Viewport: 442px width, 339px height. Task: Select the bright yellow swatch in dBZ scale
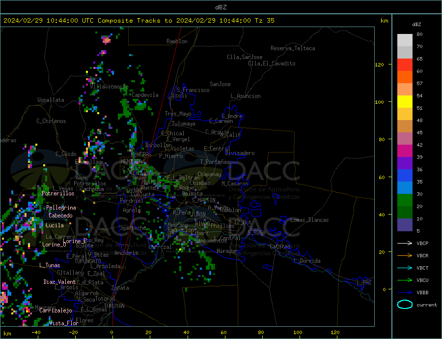click(405, 102)
